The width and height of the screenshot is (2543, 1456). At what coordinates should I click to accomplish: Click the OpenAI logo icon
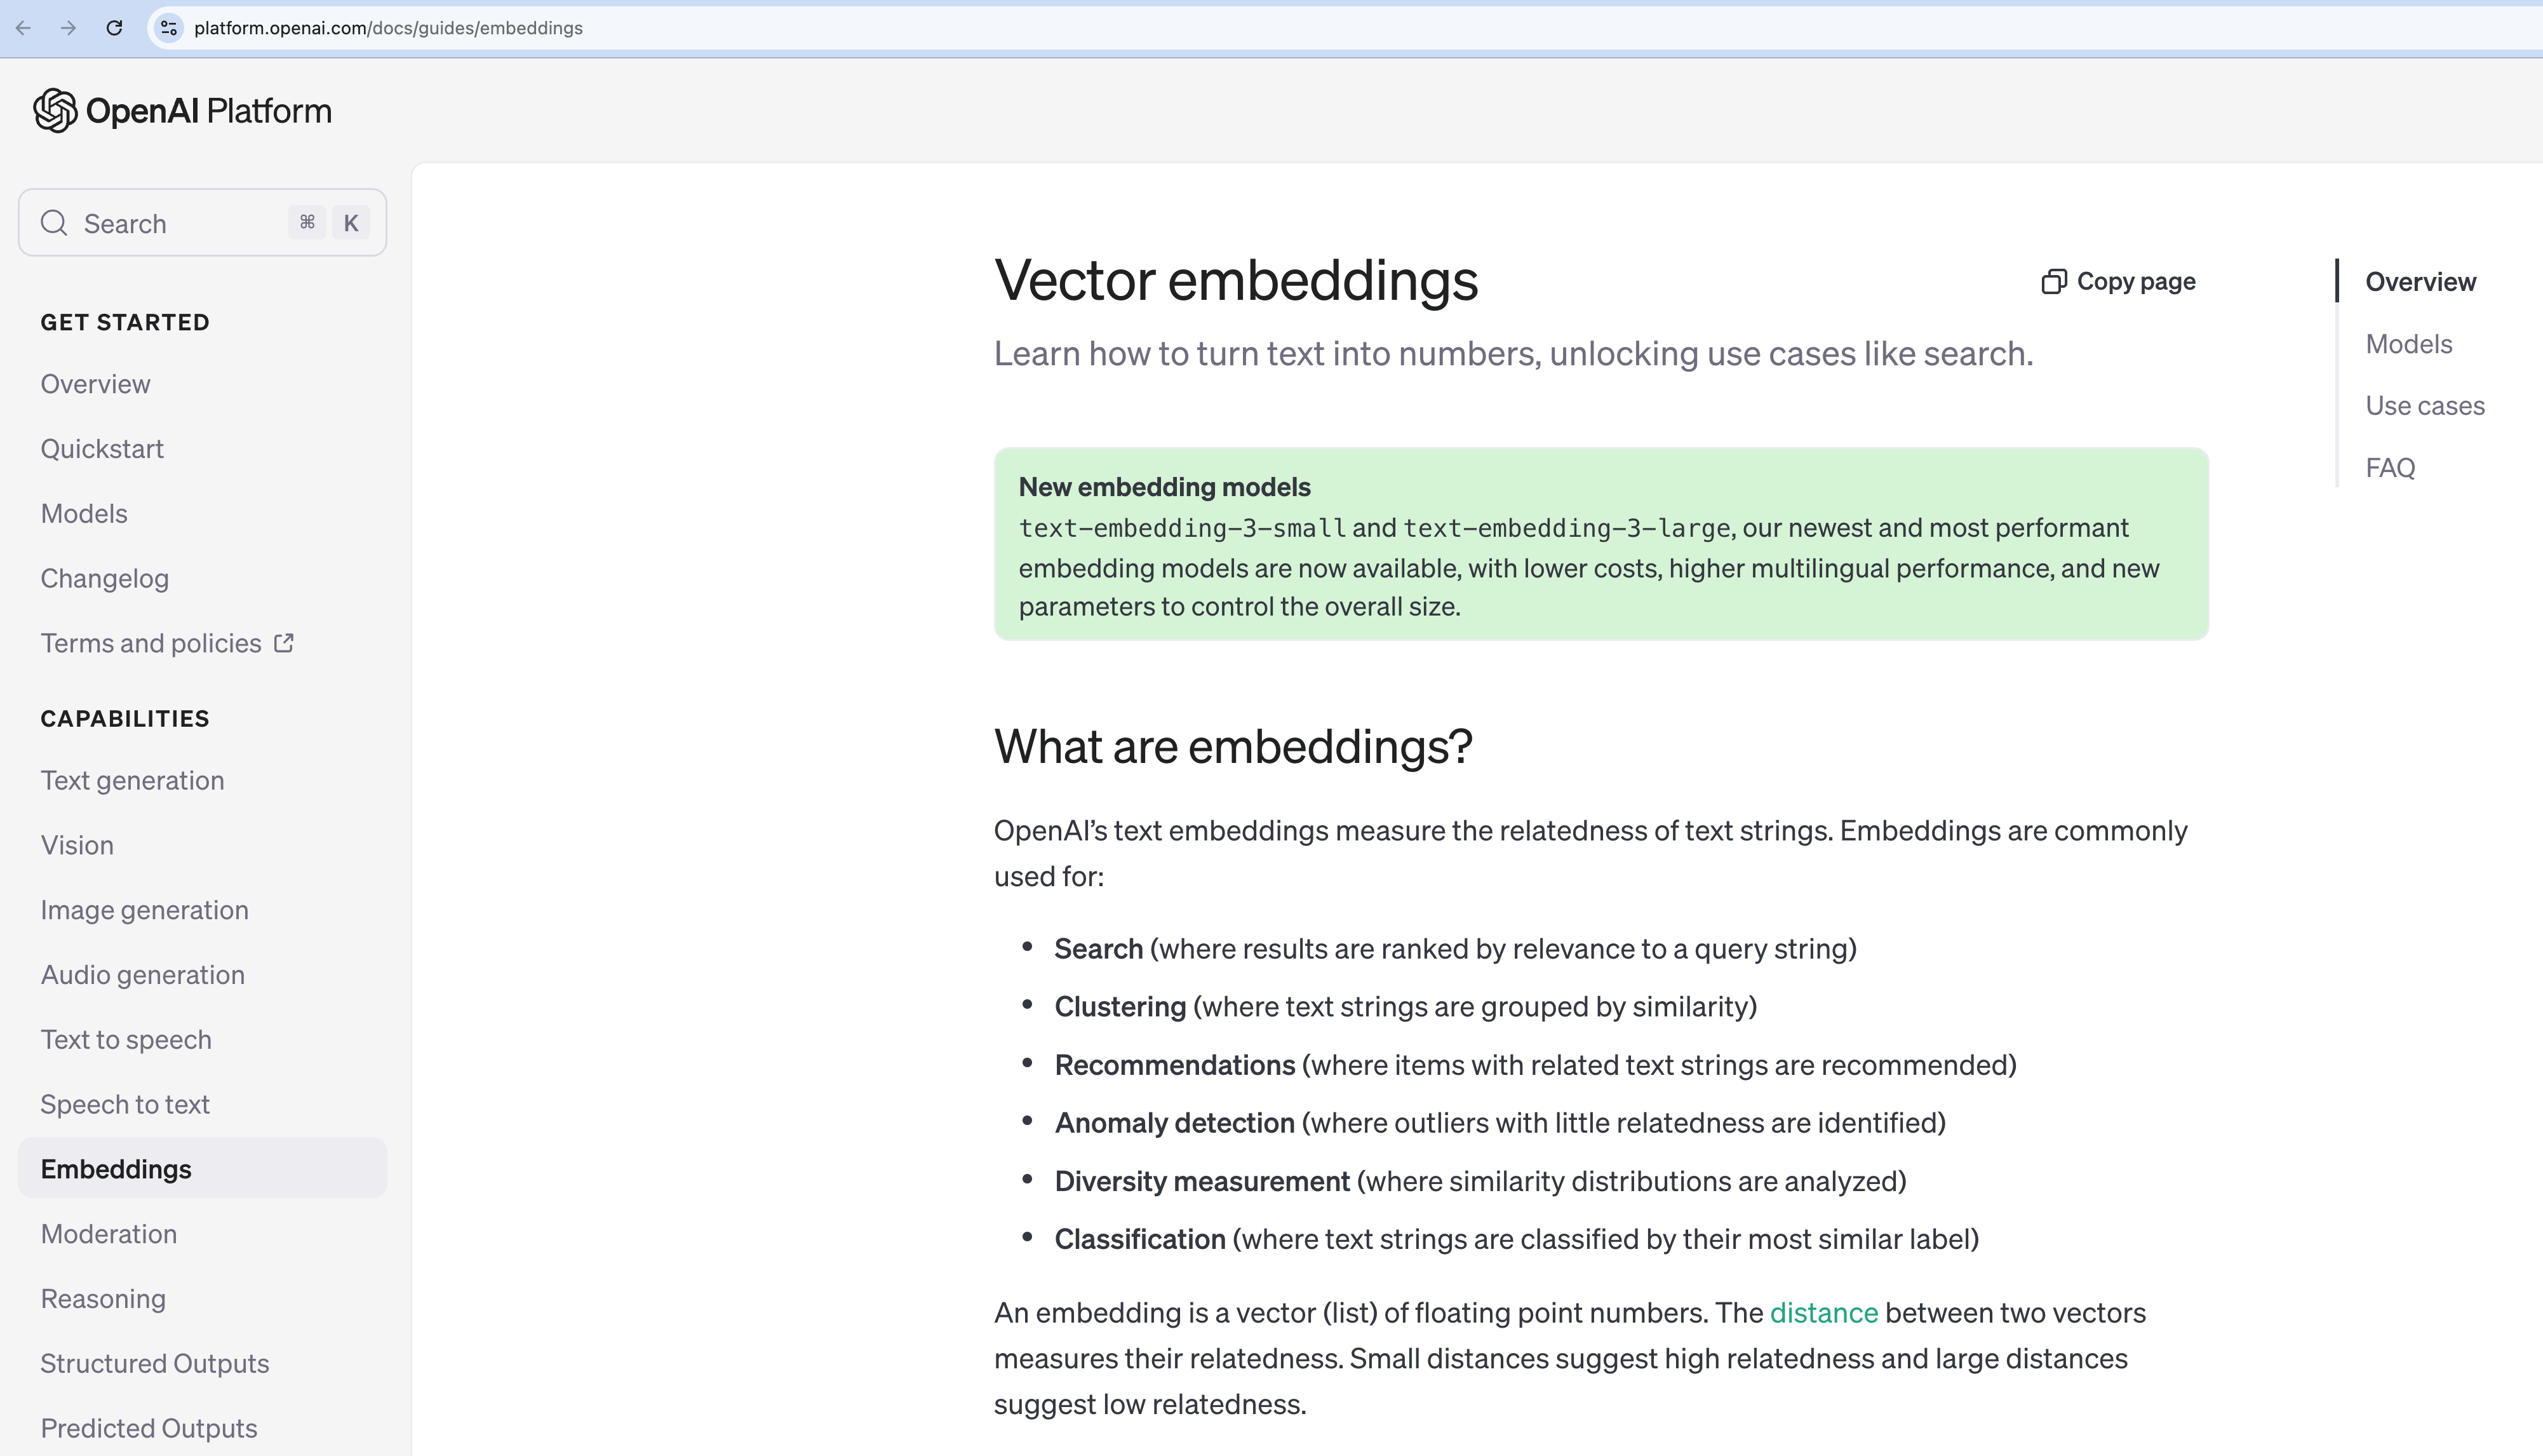point(55,111)
